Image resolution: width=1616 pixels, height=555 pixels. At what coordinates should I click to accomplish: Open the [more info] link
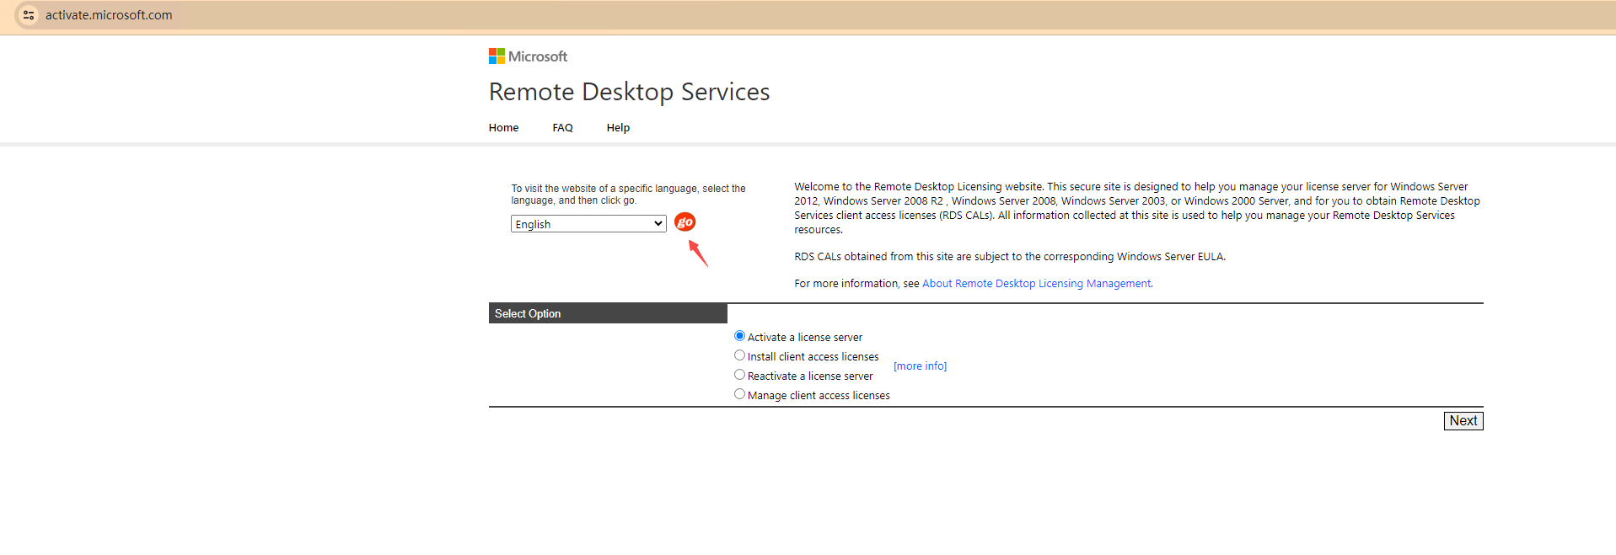click(920, 366)
